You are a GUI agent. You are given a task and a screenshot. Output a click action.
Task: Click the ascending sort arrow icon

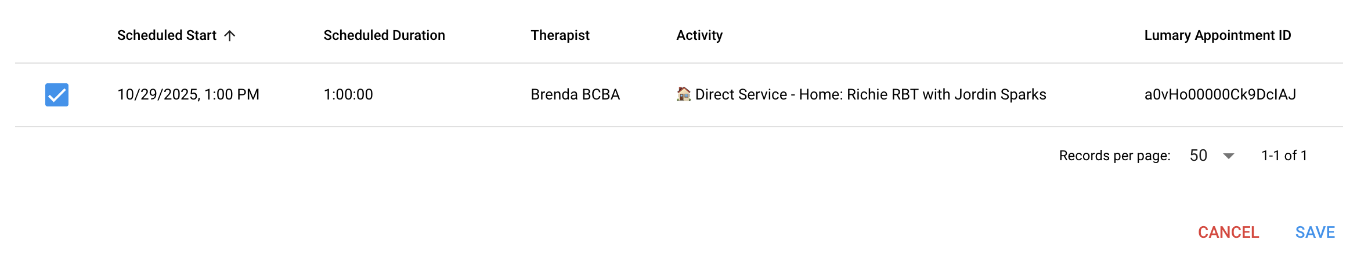[230, 36]
